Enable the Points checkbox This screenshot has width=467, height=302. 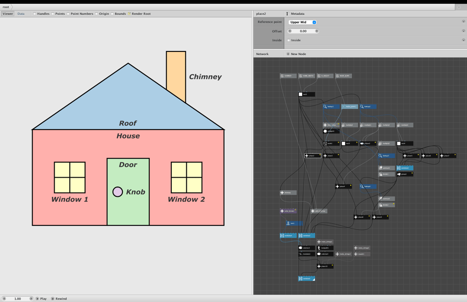(53, 14)
